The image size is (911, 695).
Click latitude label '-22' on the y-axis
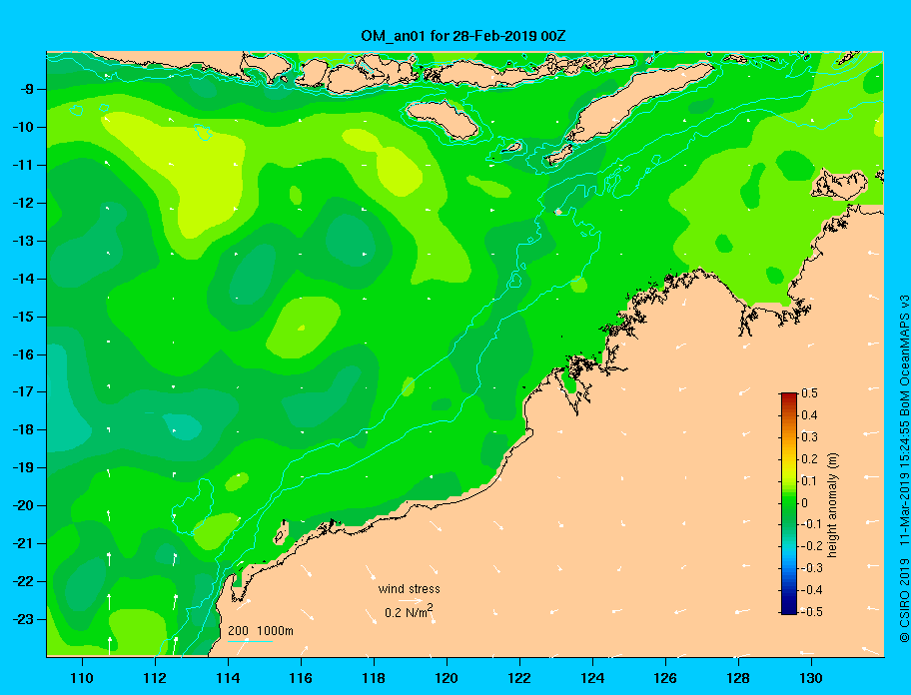(x=23, y=581)
